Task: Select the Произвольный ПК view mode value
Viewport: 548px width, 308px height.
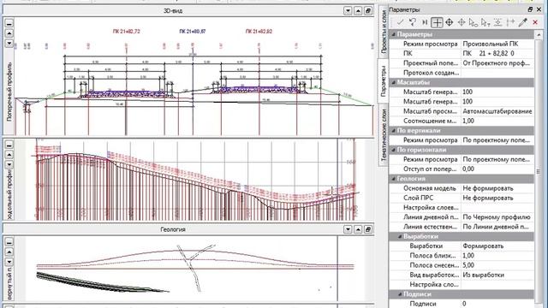Action: pos(497,44)
